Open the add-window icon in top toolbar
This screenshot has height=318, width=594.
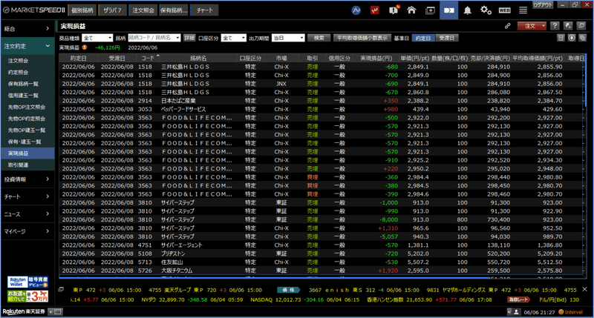[431, 10]
